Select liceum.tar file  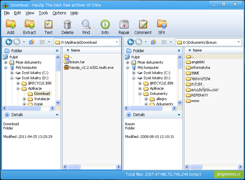(x=75, y=62)
